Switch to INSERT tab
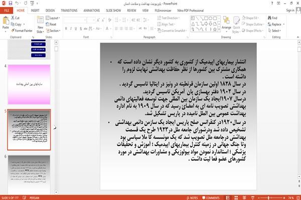Screen dimensions: 301x200 tap(35, 11)
